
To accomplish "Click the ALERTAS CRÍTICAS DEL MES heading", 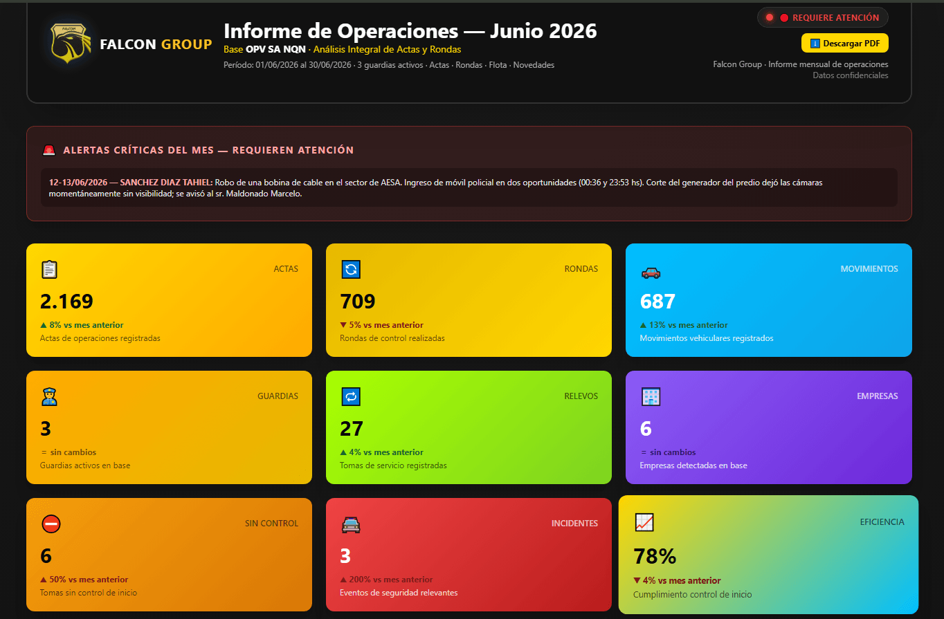I will click(x=208, y=150).
